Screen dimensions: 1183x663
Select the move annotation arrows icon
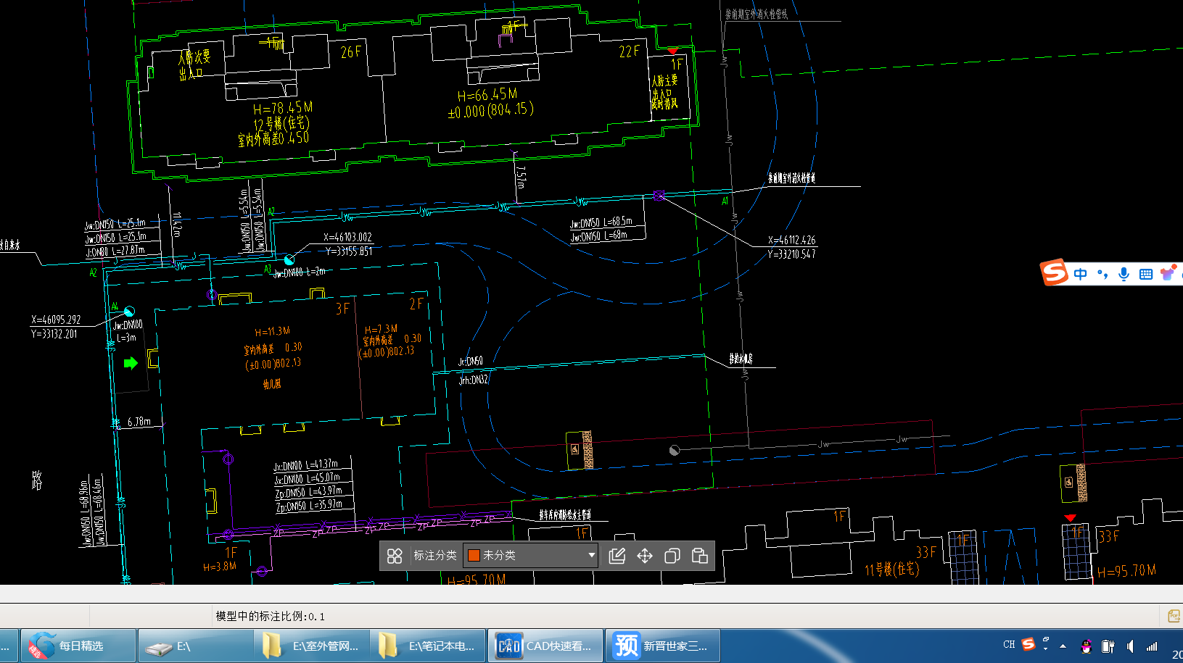tap(645, 556)
